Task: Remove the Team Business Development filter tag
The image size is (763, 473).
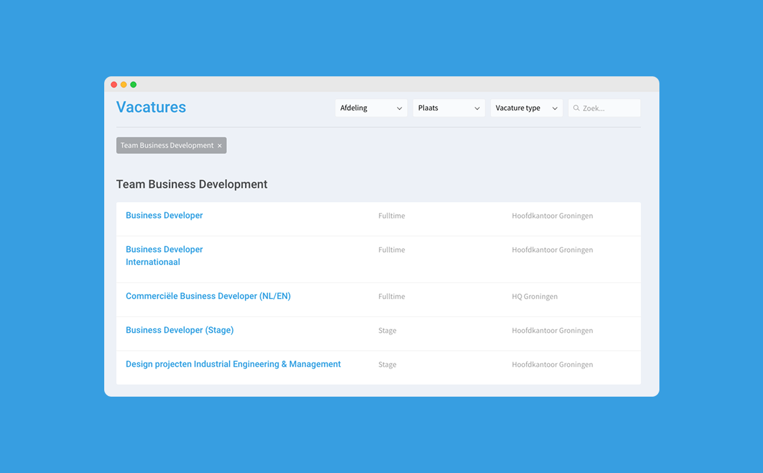Action: point(220,146)
